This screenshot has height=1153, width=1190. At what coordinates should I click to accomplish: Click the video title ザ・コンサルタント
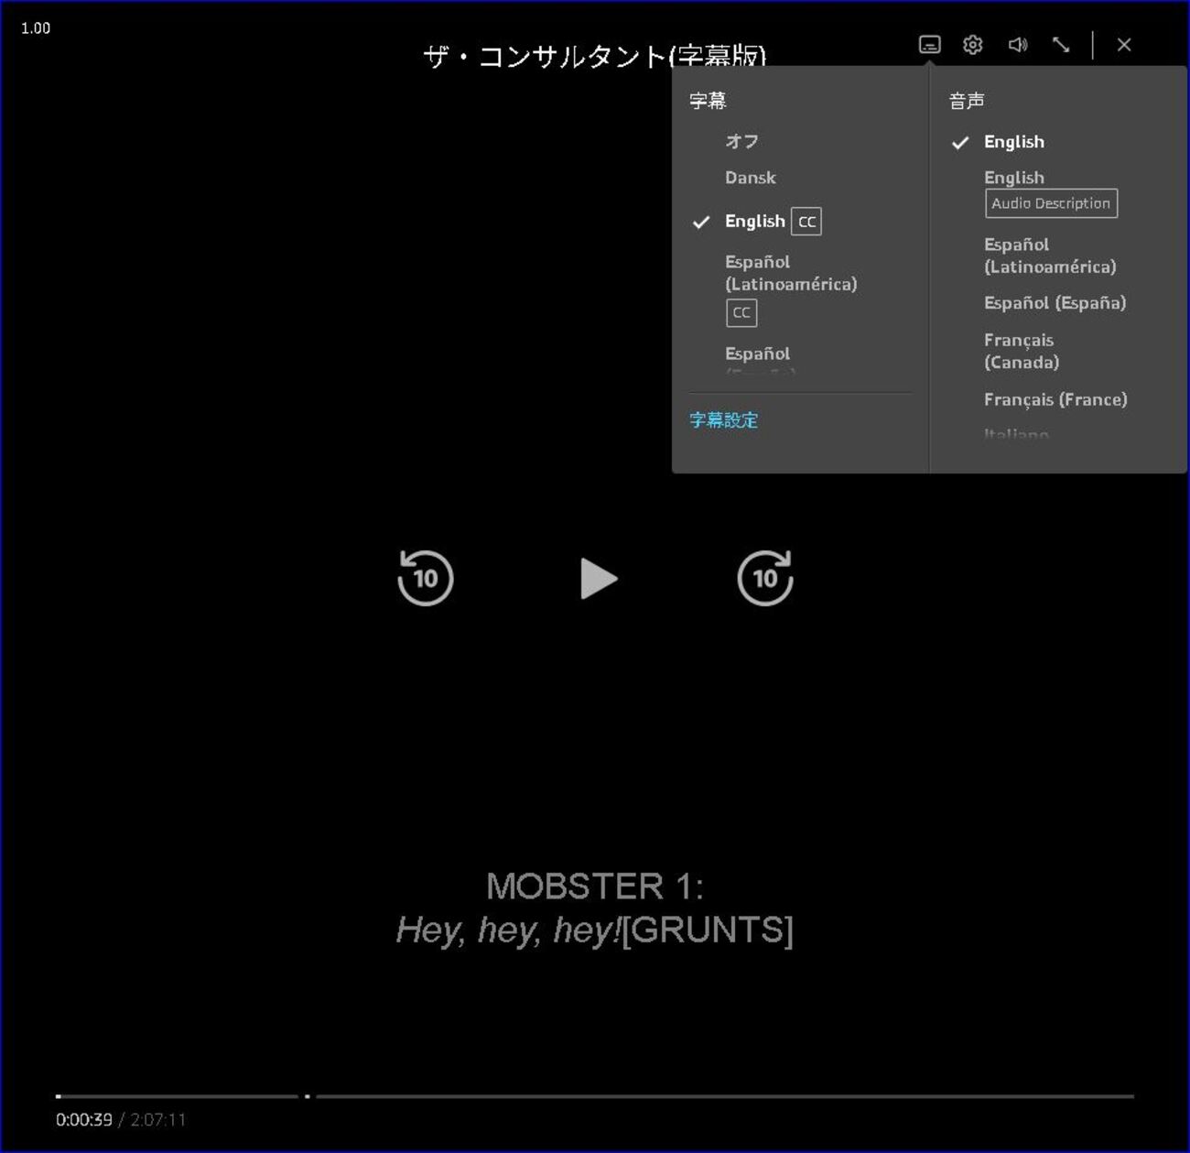point(595,56)
